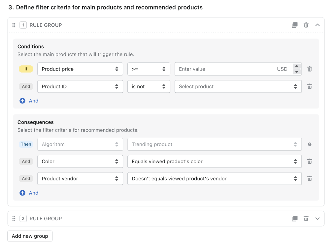Delete the Color consequence row

click(310, 161)
